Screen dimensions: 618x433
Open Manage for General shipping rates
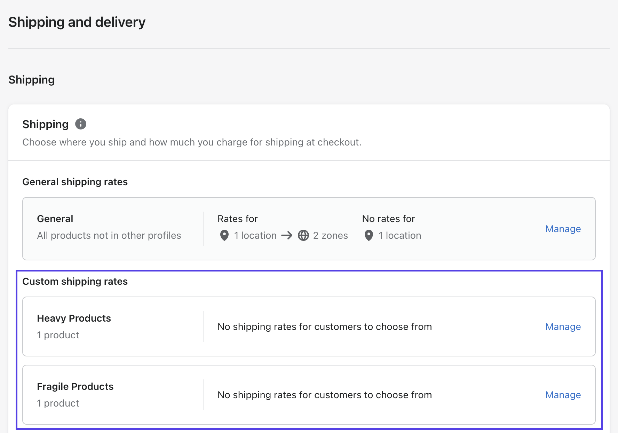pos(563,229)
